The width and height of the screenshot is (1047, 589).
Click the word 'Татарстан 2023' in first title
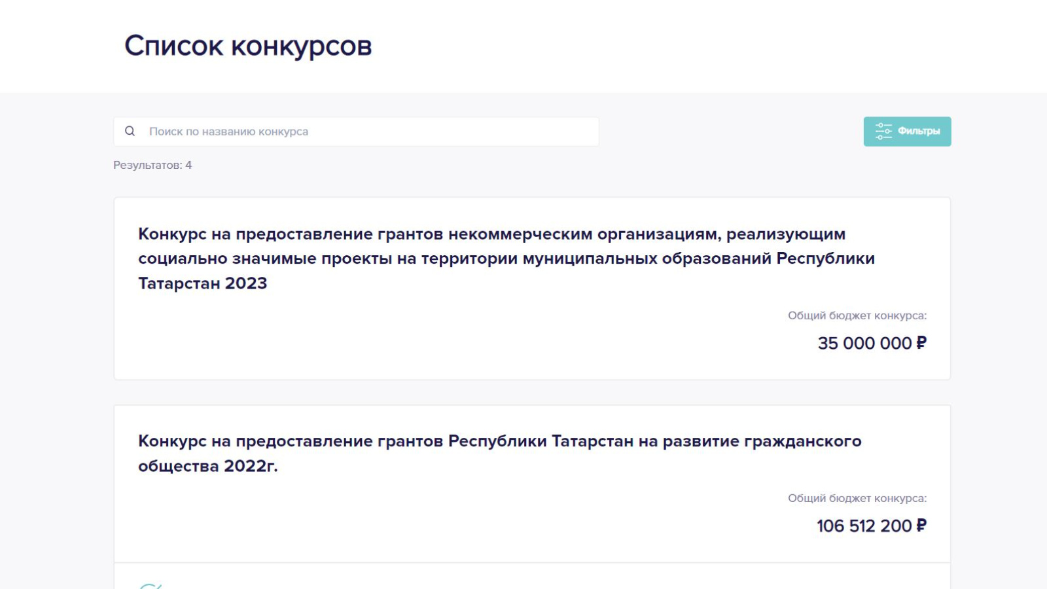click(x=202, y=283)
